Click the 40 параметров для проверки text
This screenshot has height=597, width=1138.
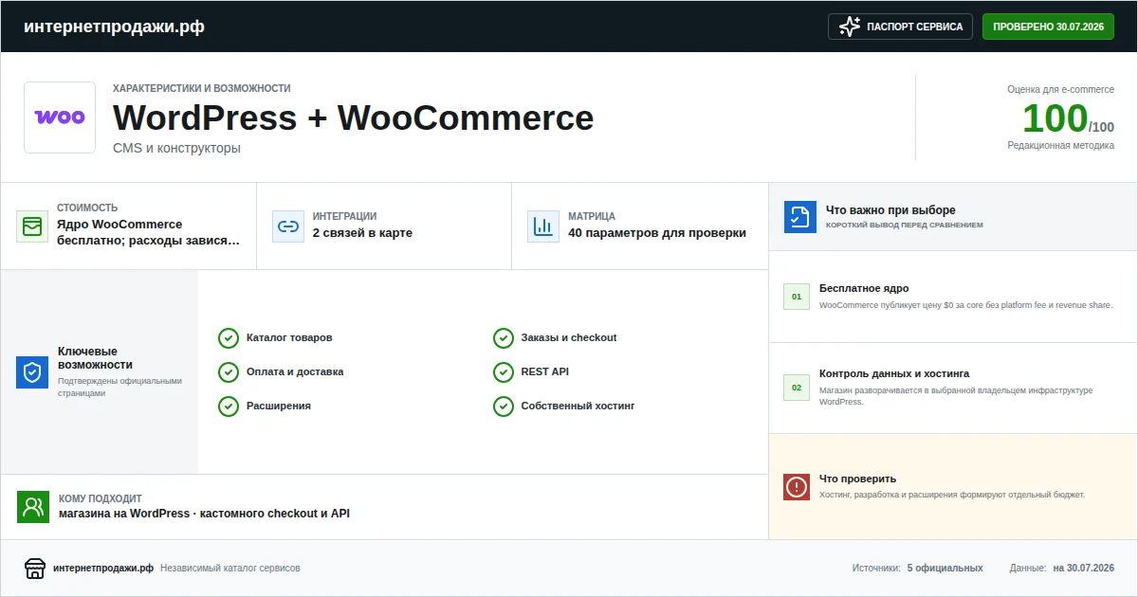point(657,233)
